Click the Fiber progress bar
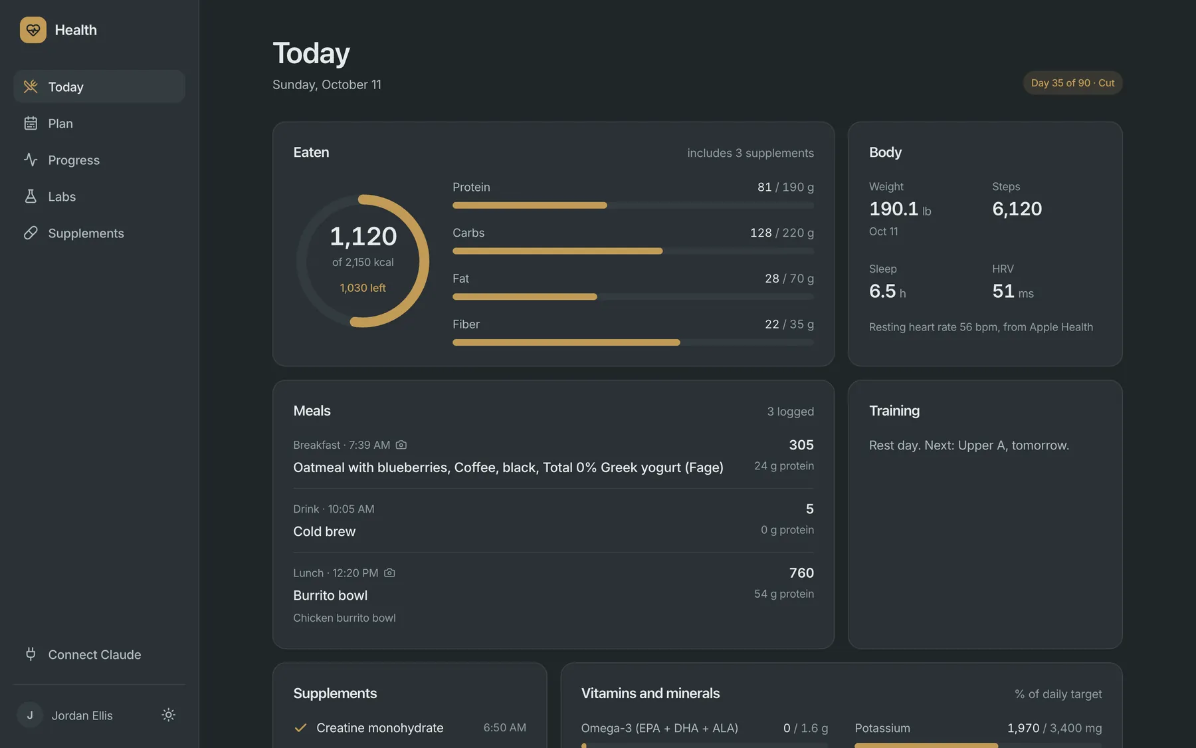1196x748 pixels. (x=633, y=342)
